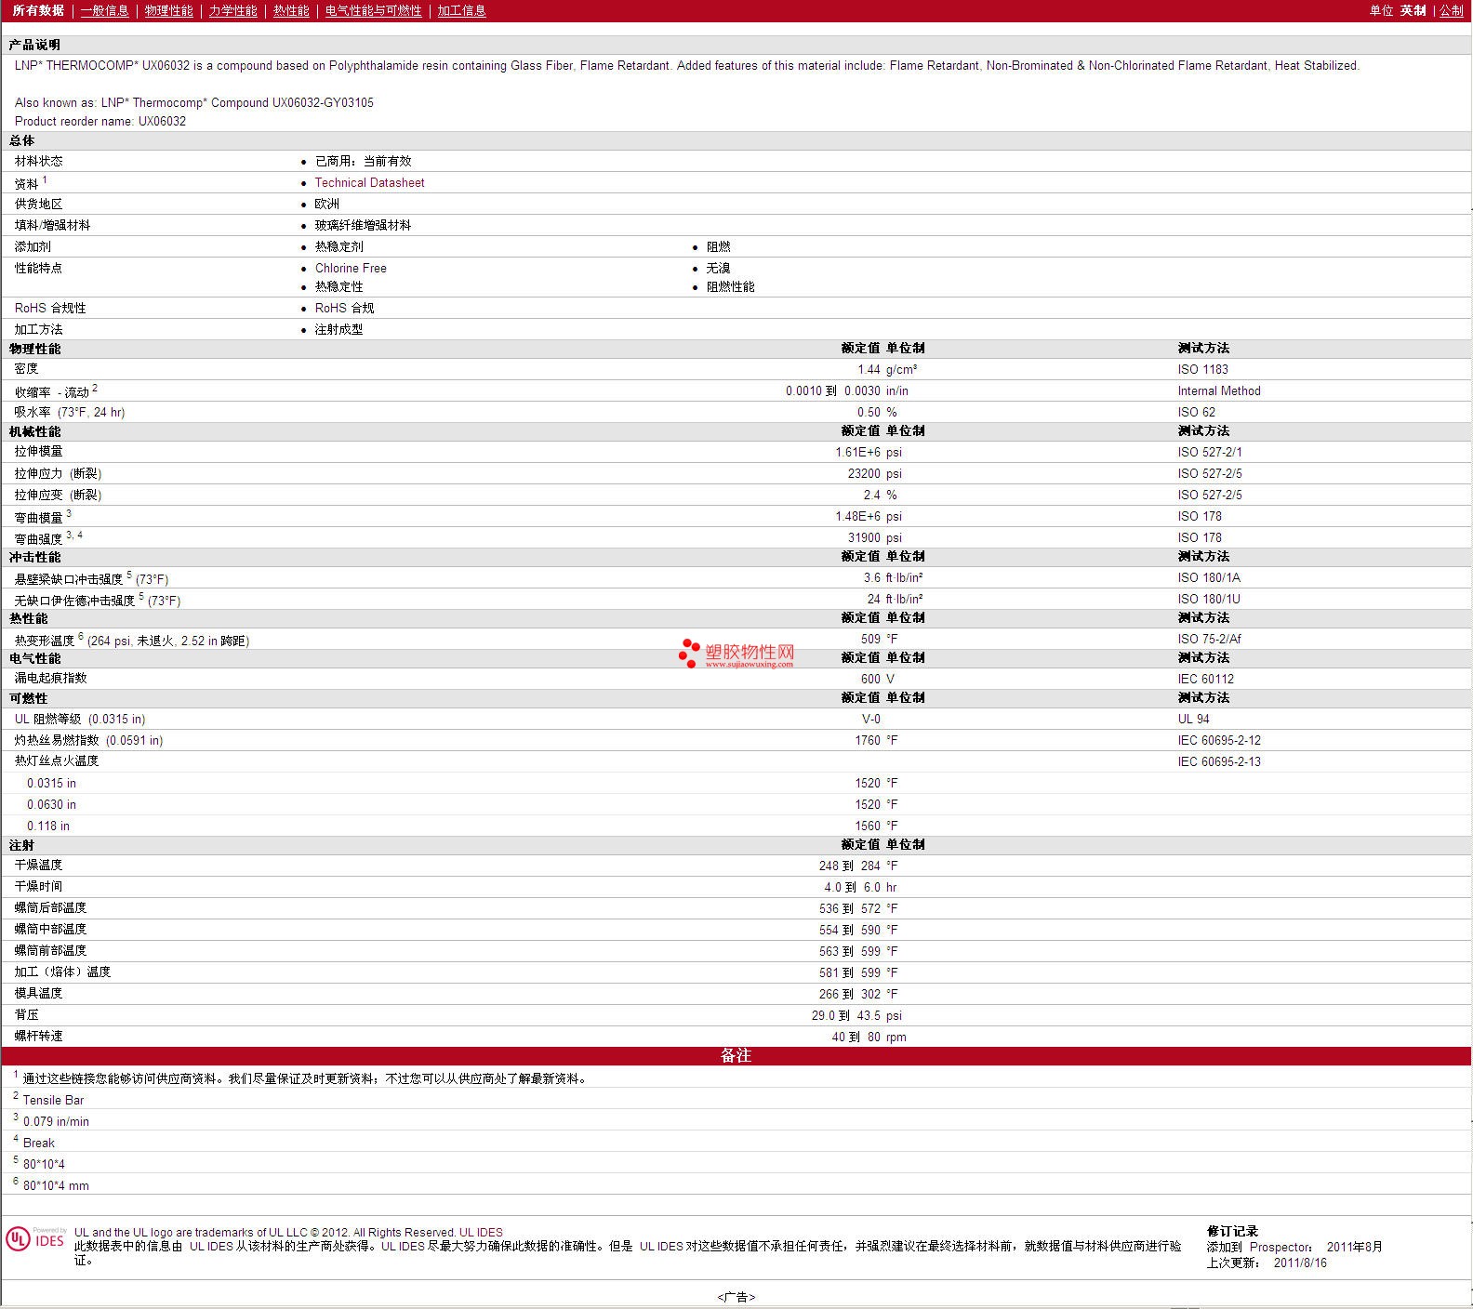Select tensile modulus value 1.61E+6
The height and width of the screenshot is (1309, 1473).
tap(857, 452)
